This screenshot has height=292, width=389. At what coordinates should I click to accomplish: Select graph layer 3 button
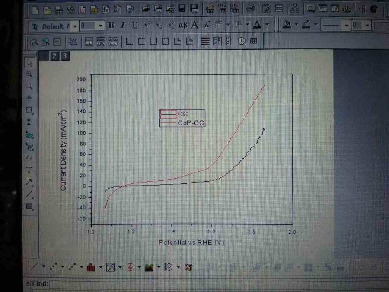[x=65, y=56]
